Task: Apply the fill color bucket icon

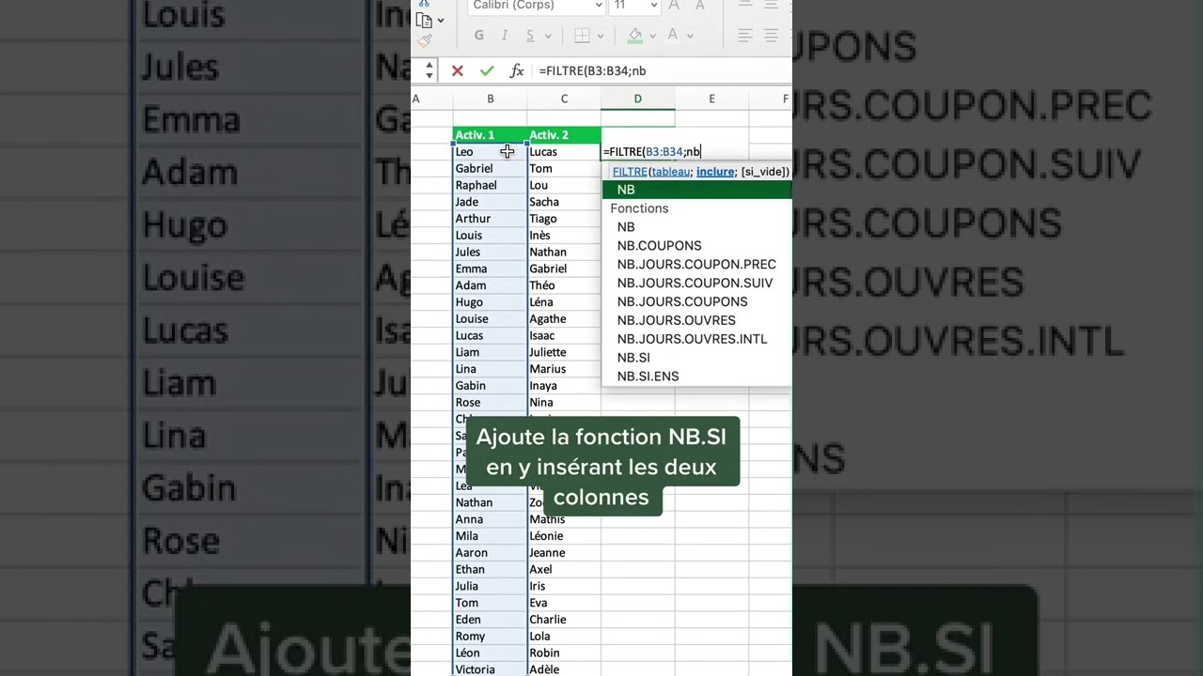Action: click(635, 36)
